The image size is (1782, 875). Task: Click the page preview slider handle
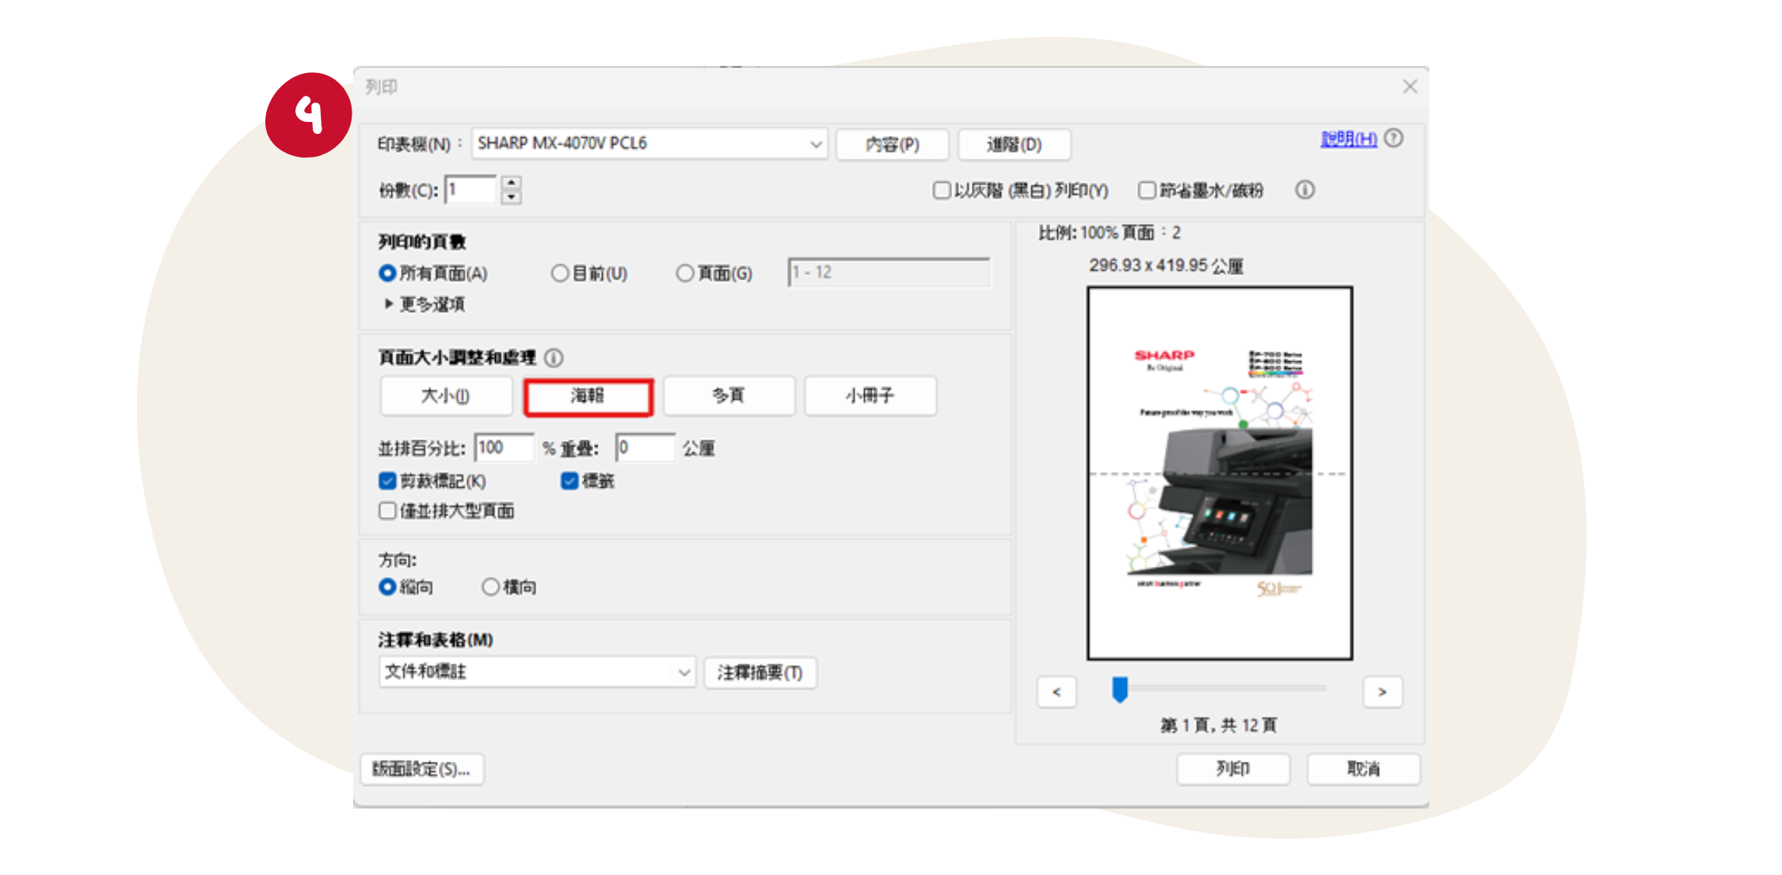[x=1119, y=689]
